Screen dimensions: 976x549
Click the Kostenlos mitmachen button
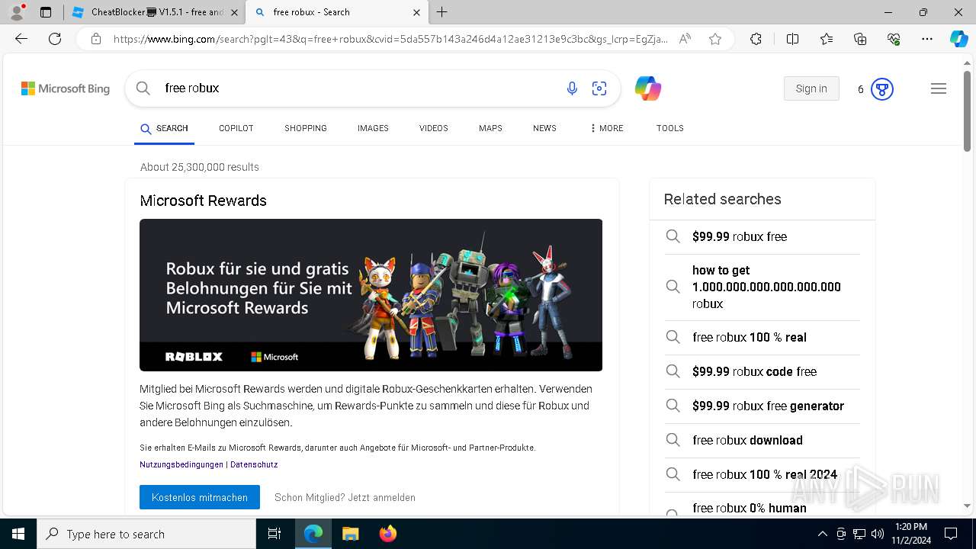coord(200,497)
